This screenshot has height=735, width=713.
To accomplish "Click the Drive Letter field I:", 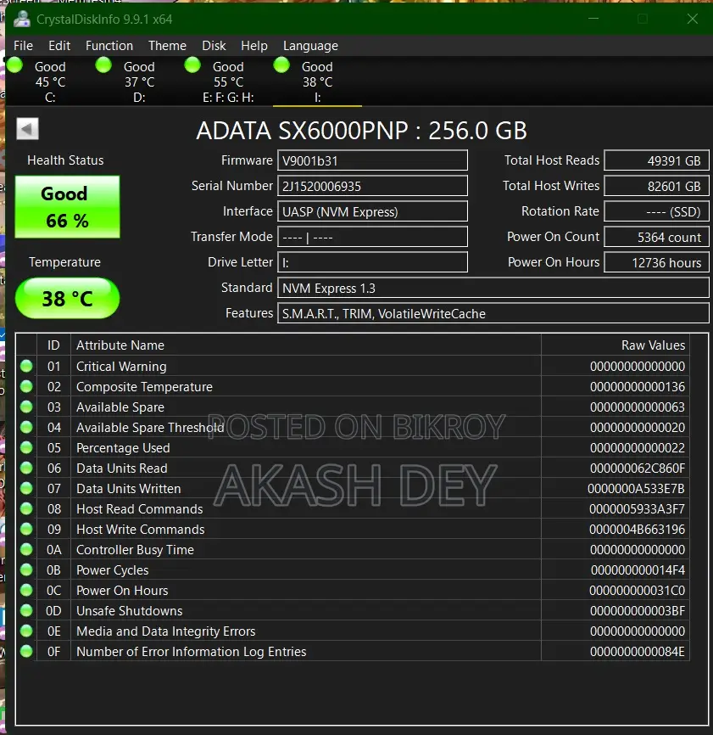I will click(372, 262).
